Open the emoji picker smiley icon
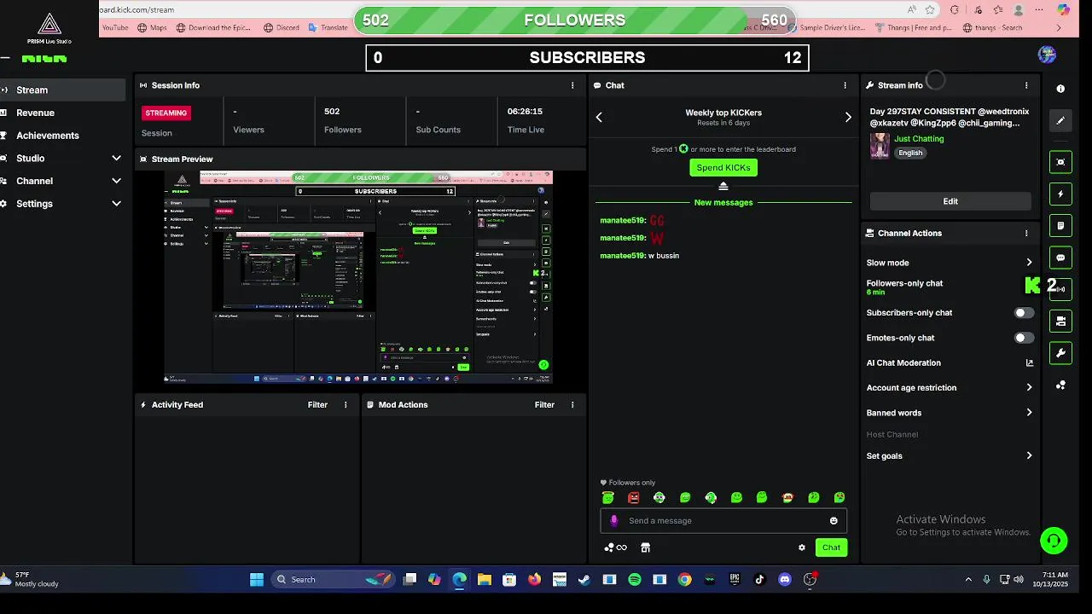The image size is (1092, 614). pyautogui.click(x=834, y=520)
